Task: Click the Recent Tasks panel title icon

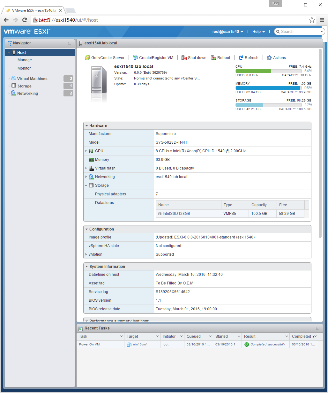Action: pos(81,328)
